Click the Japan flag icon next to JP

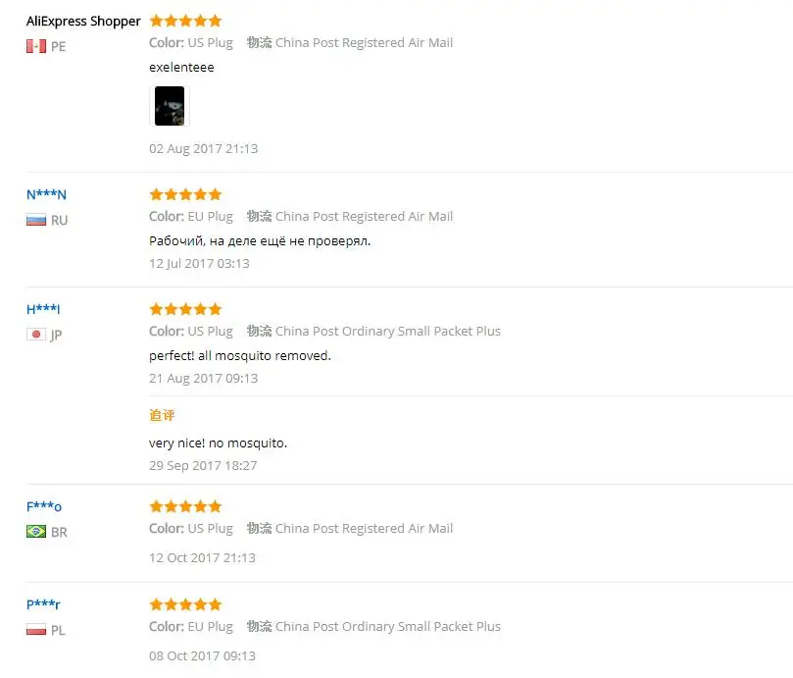tap(36, 335)
